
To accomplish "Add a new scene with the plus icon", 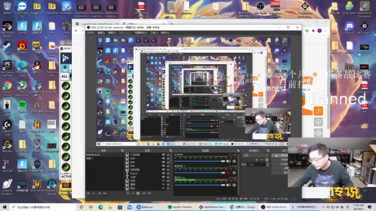I will pyautogui.click(x=88, y=193).
